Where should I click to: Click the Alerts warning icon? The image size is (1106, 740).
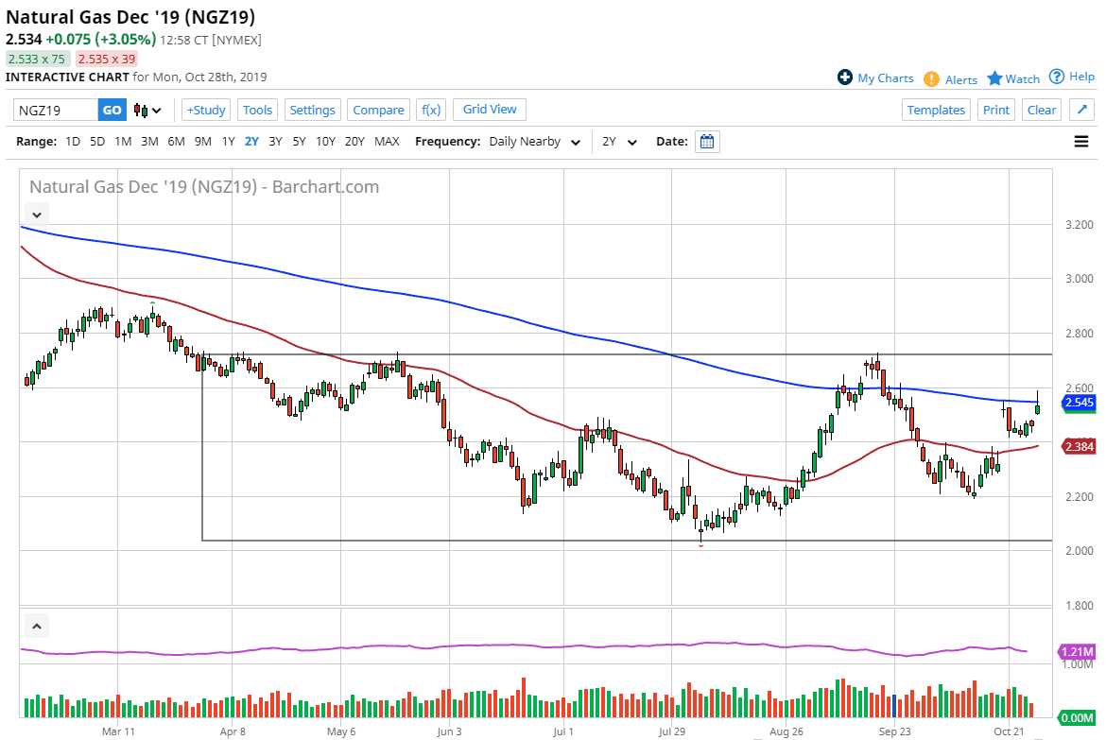931,79
